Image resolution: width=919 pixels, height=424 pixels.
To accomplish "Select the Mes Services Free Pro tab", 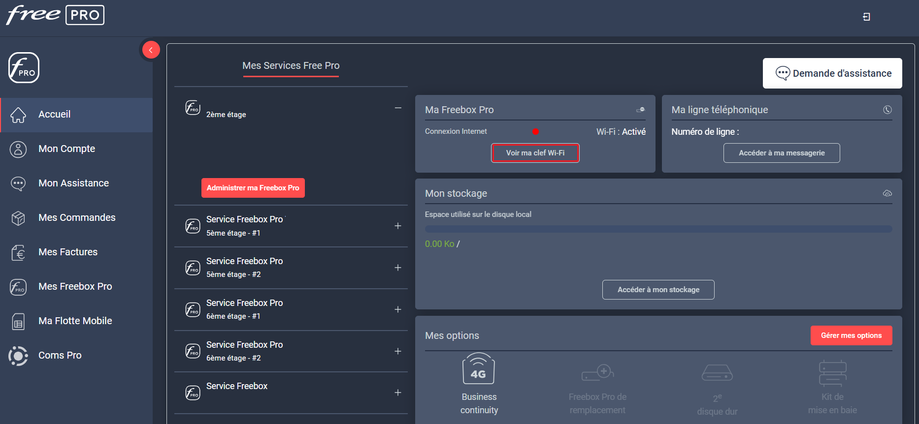I will coord(291,66).
